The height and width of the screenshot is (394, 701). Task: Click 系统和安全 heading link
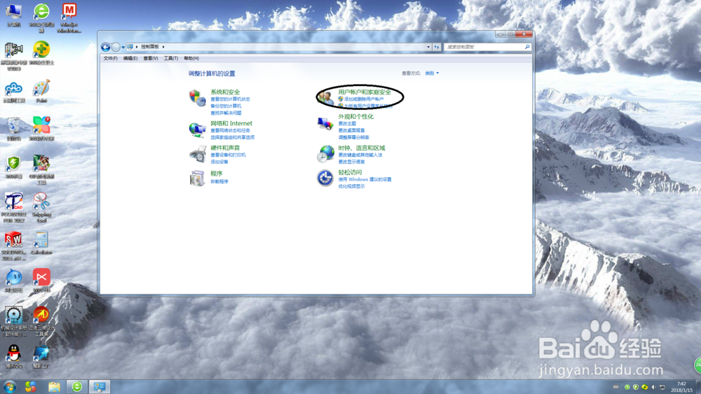click(x=225, y=92)
